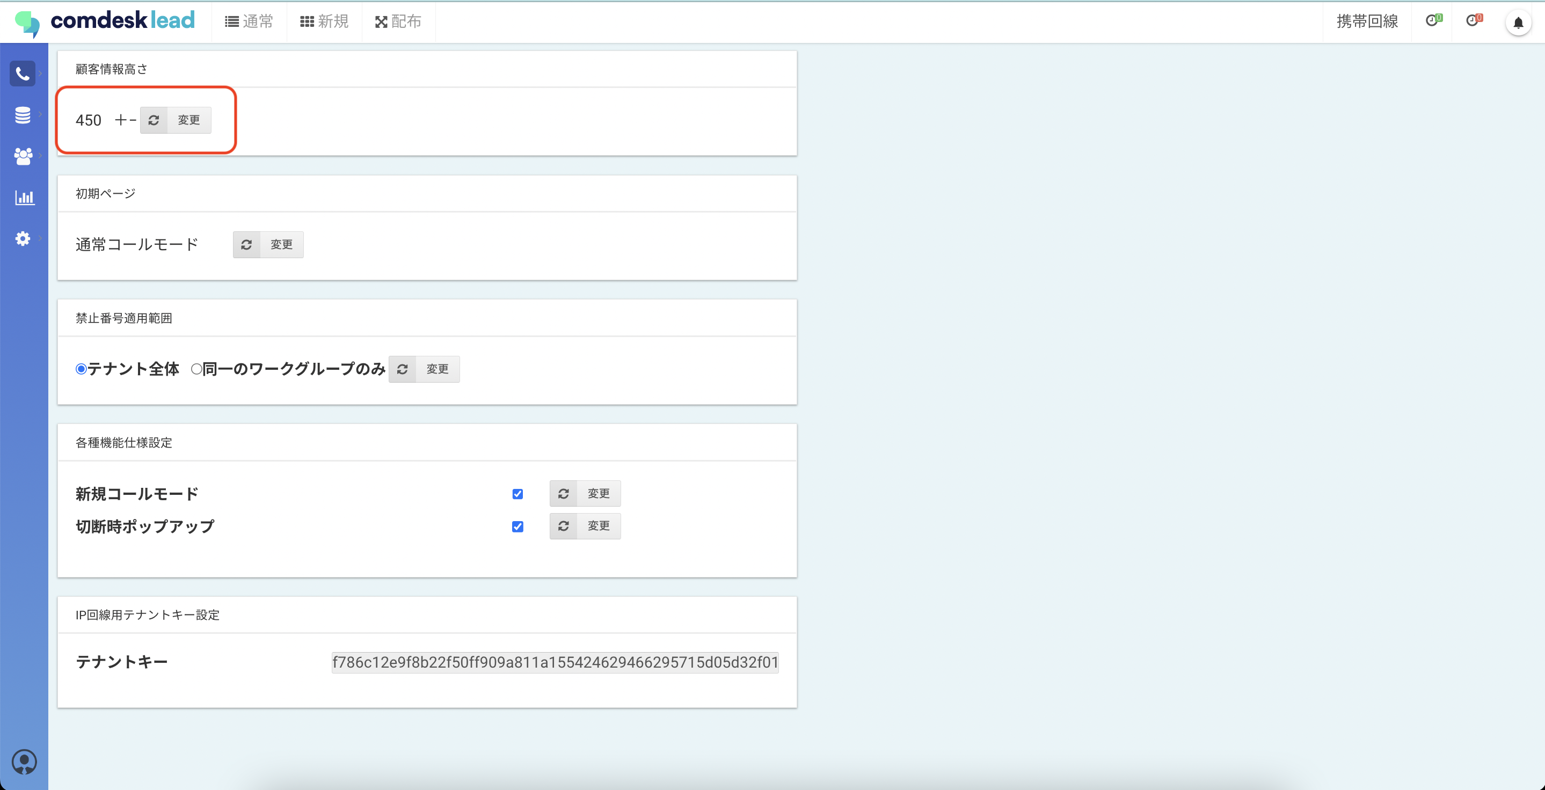The image size is (1545, 790).
Task: Switch to the 新規 tab
Action: tap(324, 21)
